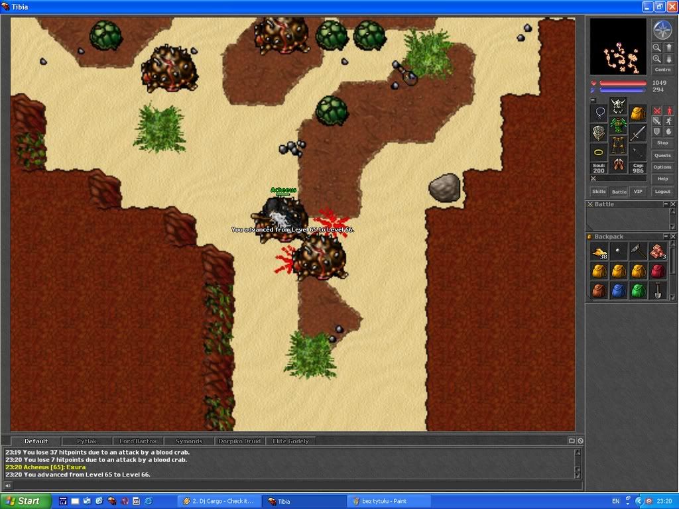Open the Quests log
The image size is (679, 509).
(x=662, y=155)
